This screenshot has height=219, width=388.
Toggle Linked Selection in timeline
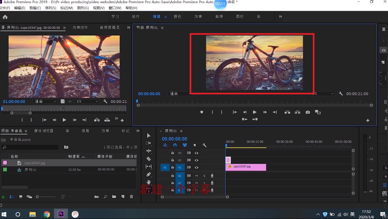pos(185,145)
